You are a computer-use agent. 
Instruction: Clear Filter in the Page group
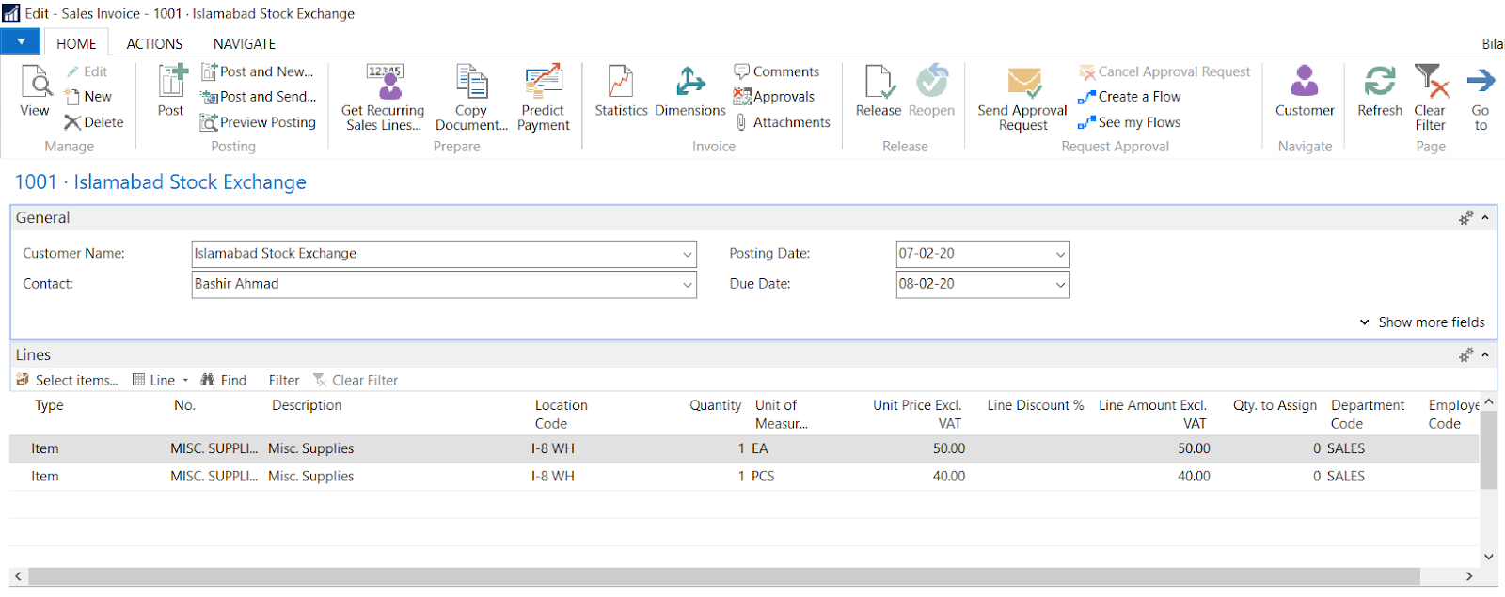pos(1431,98)
